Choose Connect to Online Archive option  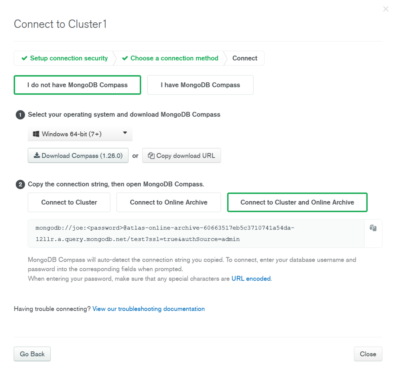(169, 202)
